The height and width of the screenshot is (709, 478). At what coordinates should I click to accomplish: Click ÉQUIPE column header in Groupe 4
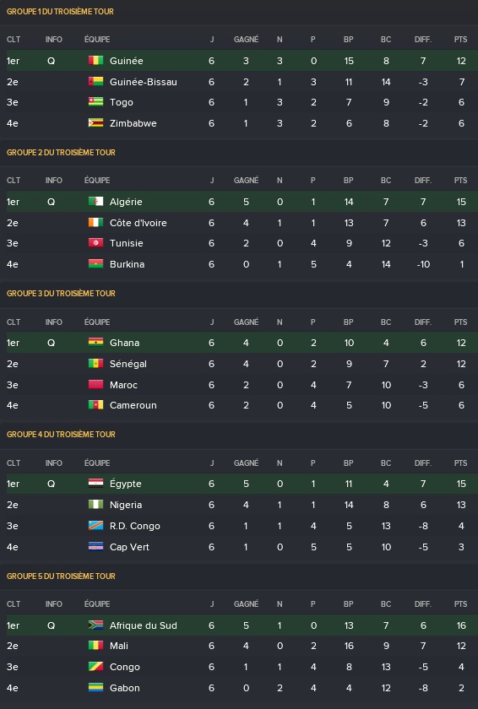coord(97,463)
